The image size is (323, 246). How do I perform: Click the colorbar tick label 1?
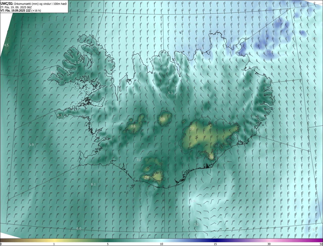(x=54, y=244)
